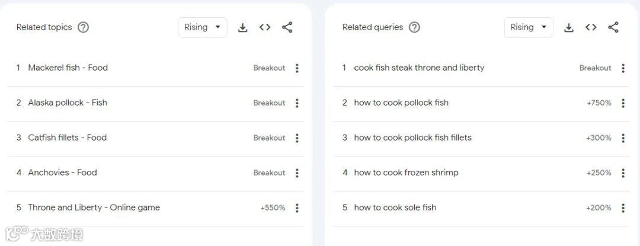The image size is (640, 246).
Task: Open help icon beside Related topics
Action: 84,27
